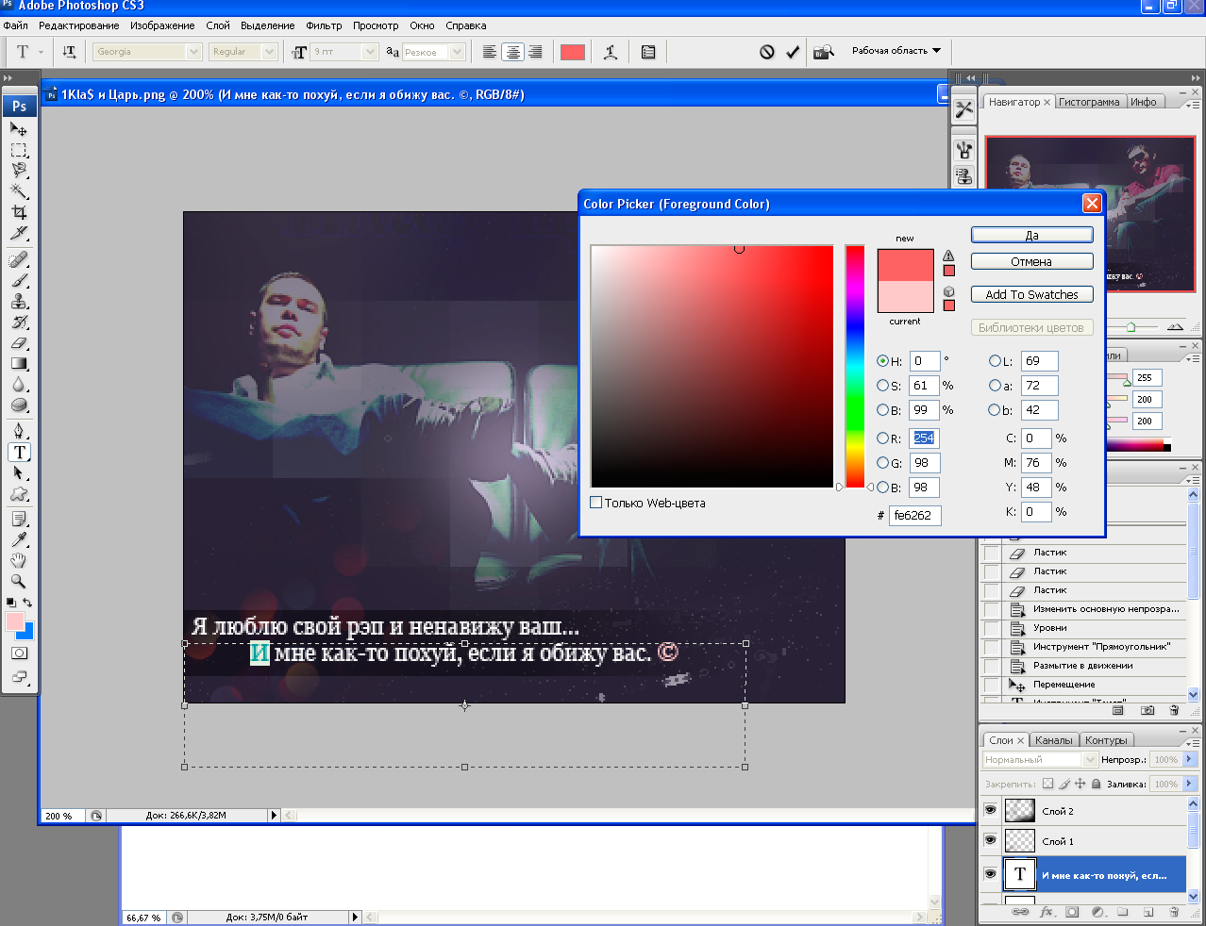Select the Horizontal Type tool
The width and height of the screenshot is (1206, 926).
[x=19, y=453]
